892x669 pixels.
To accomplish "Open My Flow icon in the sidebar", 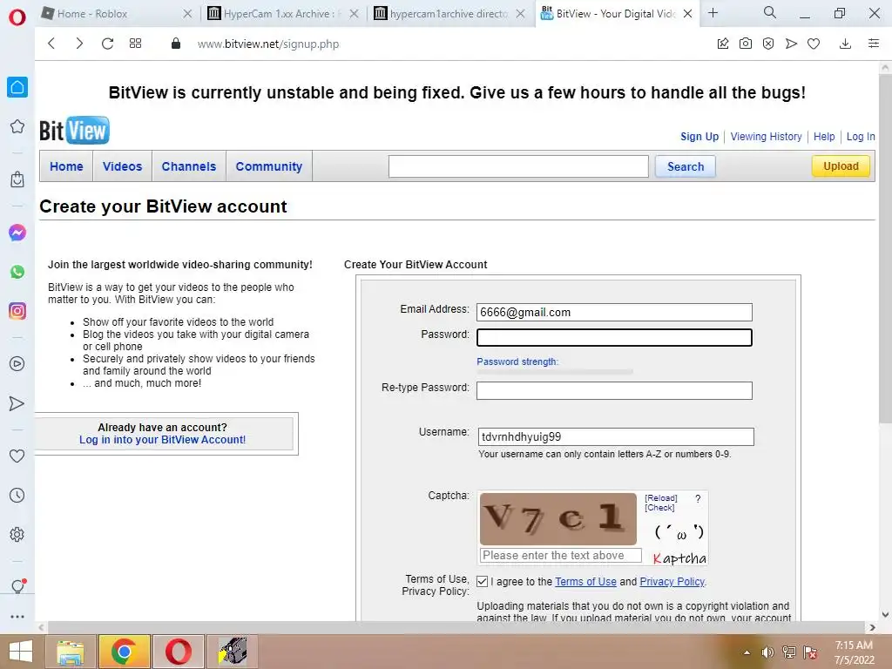I will pos(17,403).
